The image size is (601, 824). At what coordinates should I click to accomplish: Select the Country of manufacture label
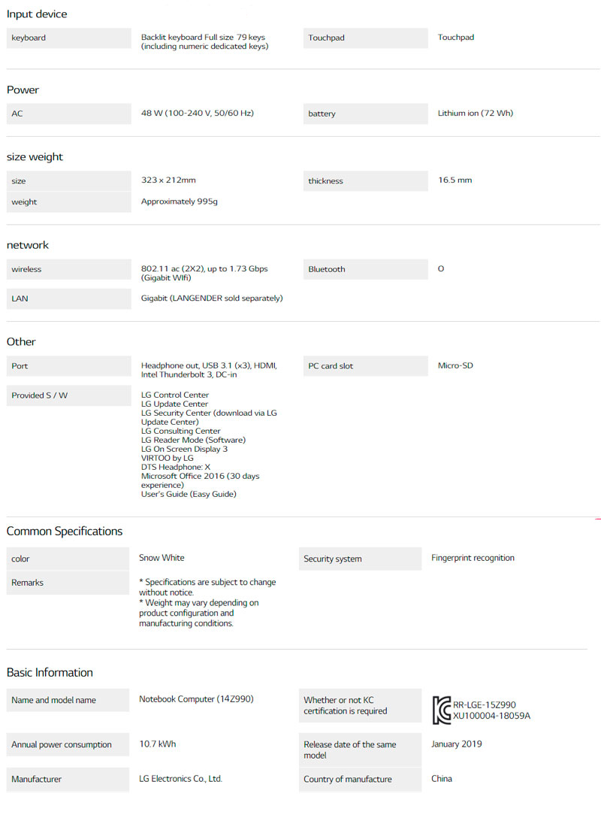(x=360, y=780)
